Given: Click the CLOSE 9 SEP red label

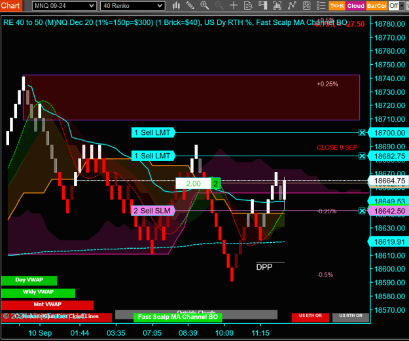Looking at the screenshot, I should 337,148.
